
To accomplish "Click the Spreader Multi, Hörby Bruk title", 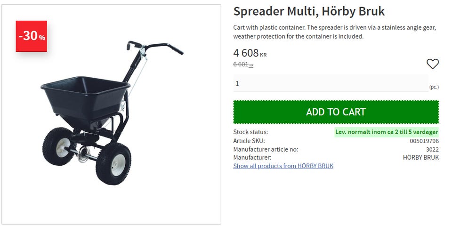I will (309, 11).
